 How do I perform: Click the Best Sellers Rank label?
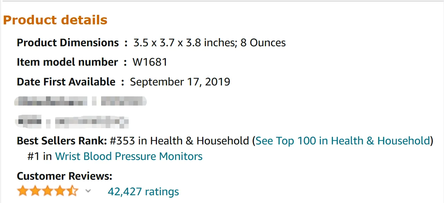coord(62,141)
